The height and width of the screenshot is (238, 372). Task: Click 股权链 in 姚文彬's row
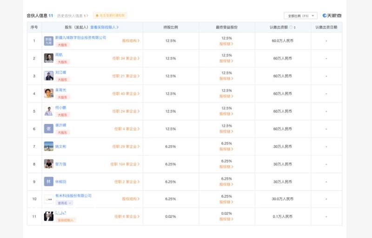click(226, 149)
